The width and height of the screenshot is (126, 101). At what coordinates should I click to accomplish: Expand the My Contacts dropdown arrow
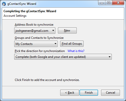[x=55, y=44]
